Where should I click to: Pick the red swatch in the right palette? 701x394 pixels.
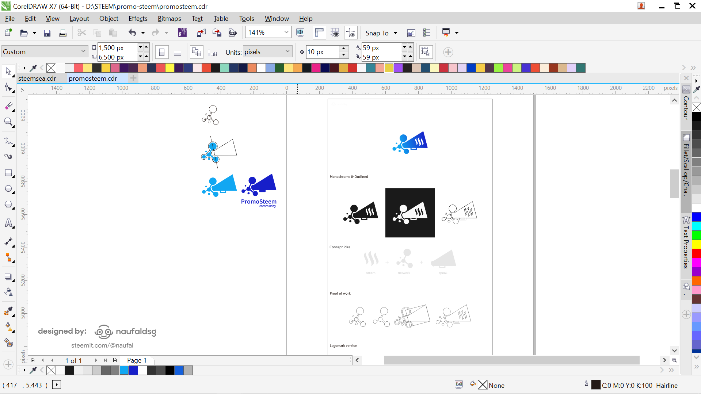(x=697, y=253)
